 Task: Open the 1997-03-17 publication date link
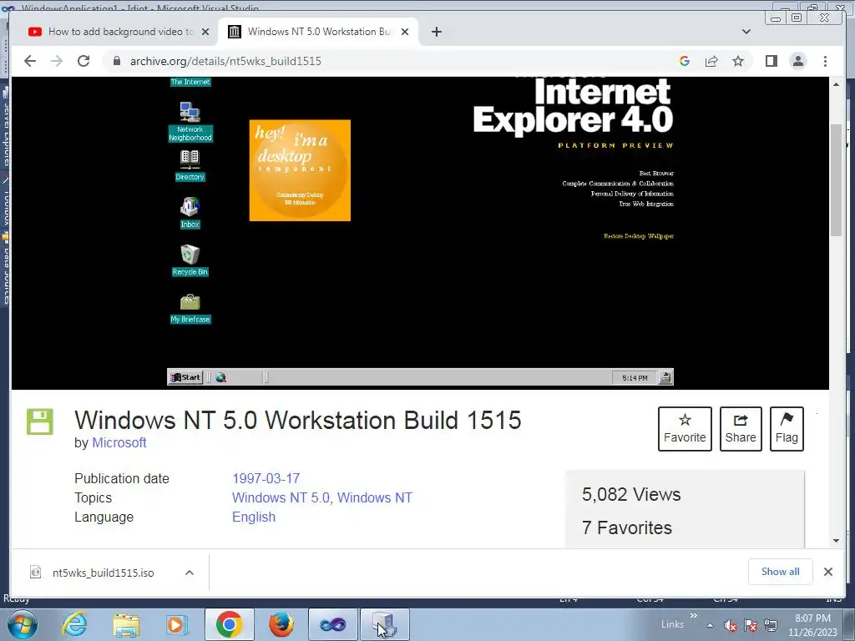click(x=266, y=478)
